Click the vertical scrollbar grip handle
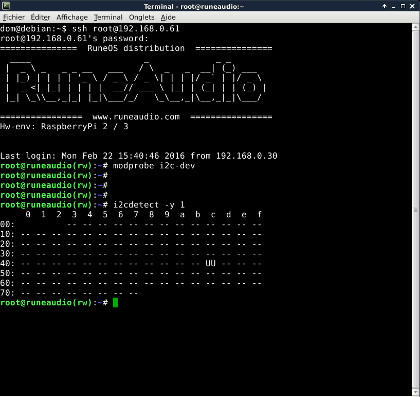Viewport: 420px width, 397px height. [415, 209]
